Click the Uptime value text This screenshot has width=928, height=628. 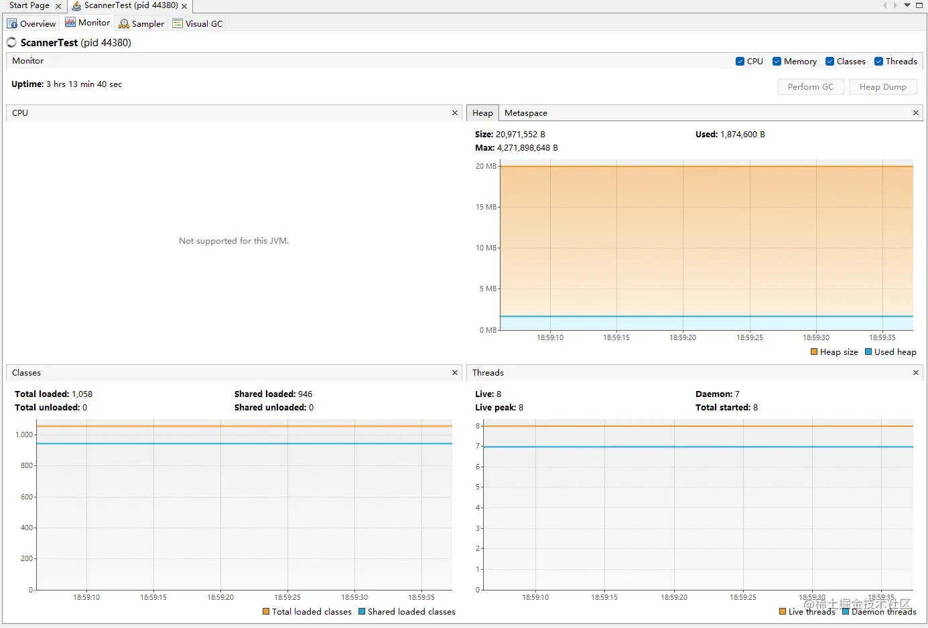84,84
